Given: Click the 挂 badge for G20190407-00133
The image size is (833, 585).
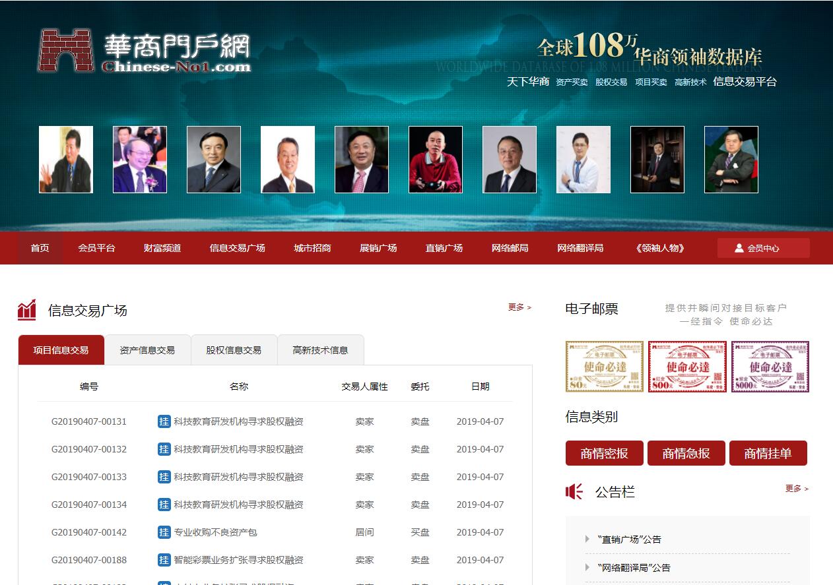Looking at the screenshot, I should pos(164,477).
